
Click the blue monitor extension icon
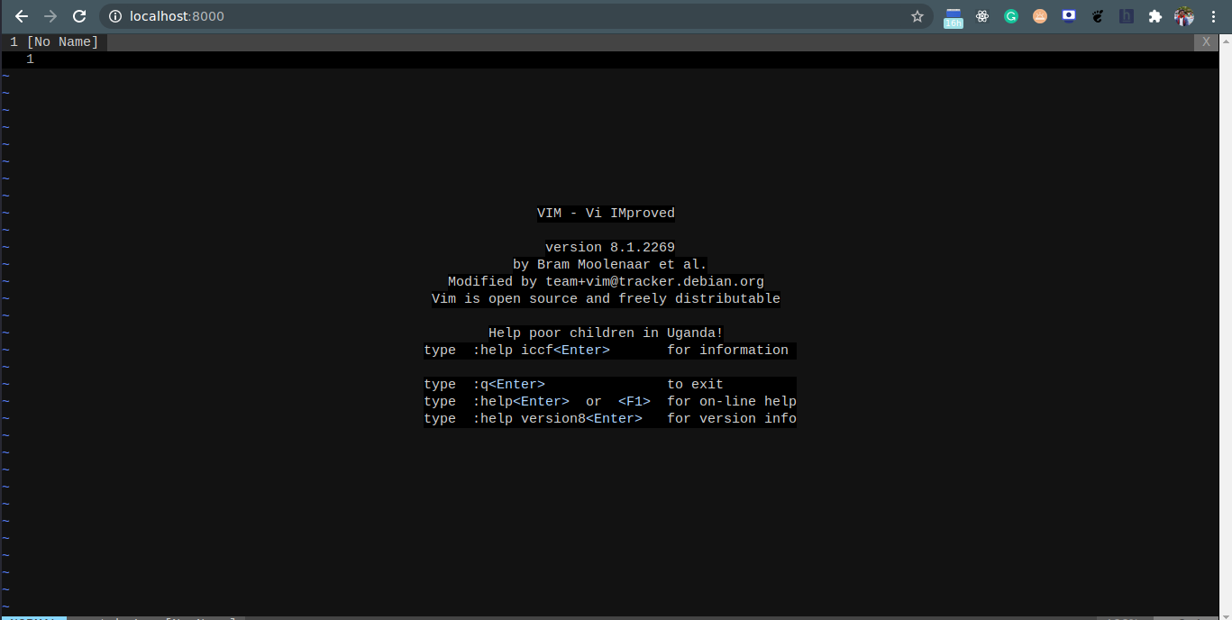coord(1069,15)
